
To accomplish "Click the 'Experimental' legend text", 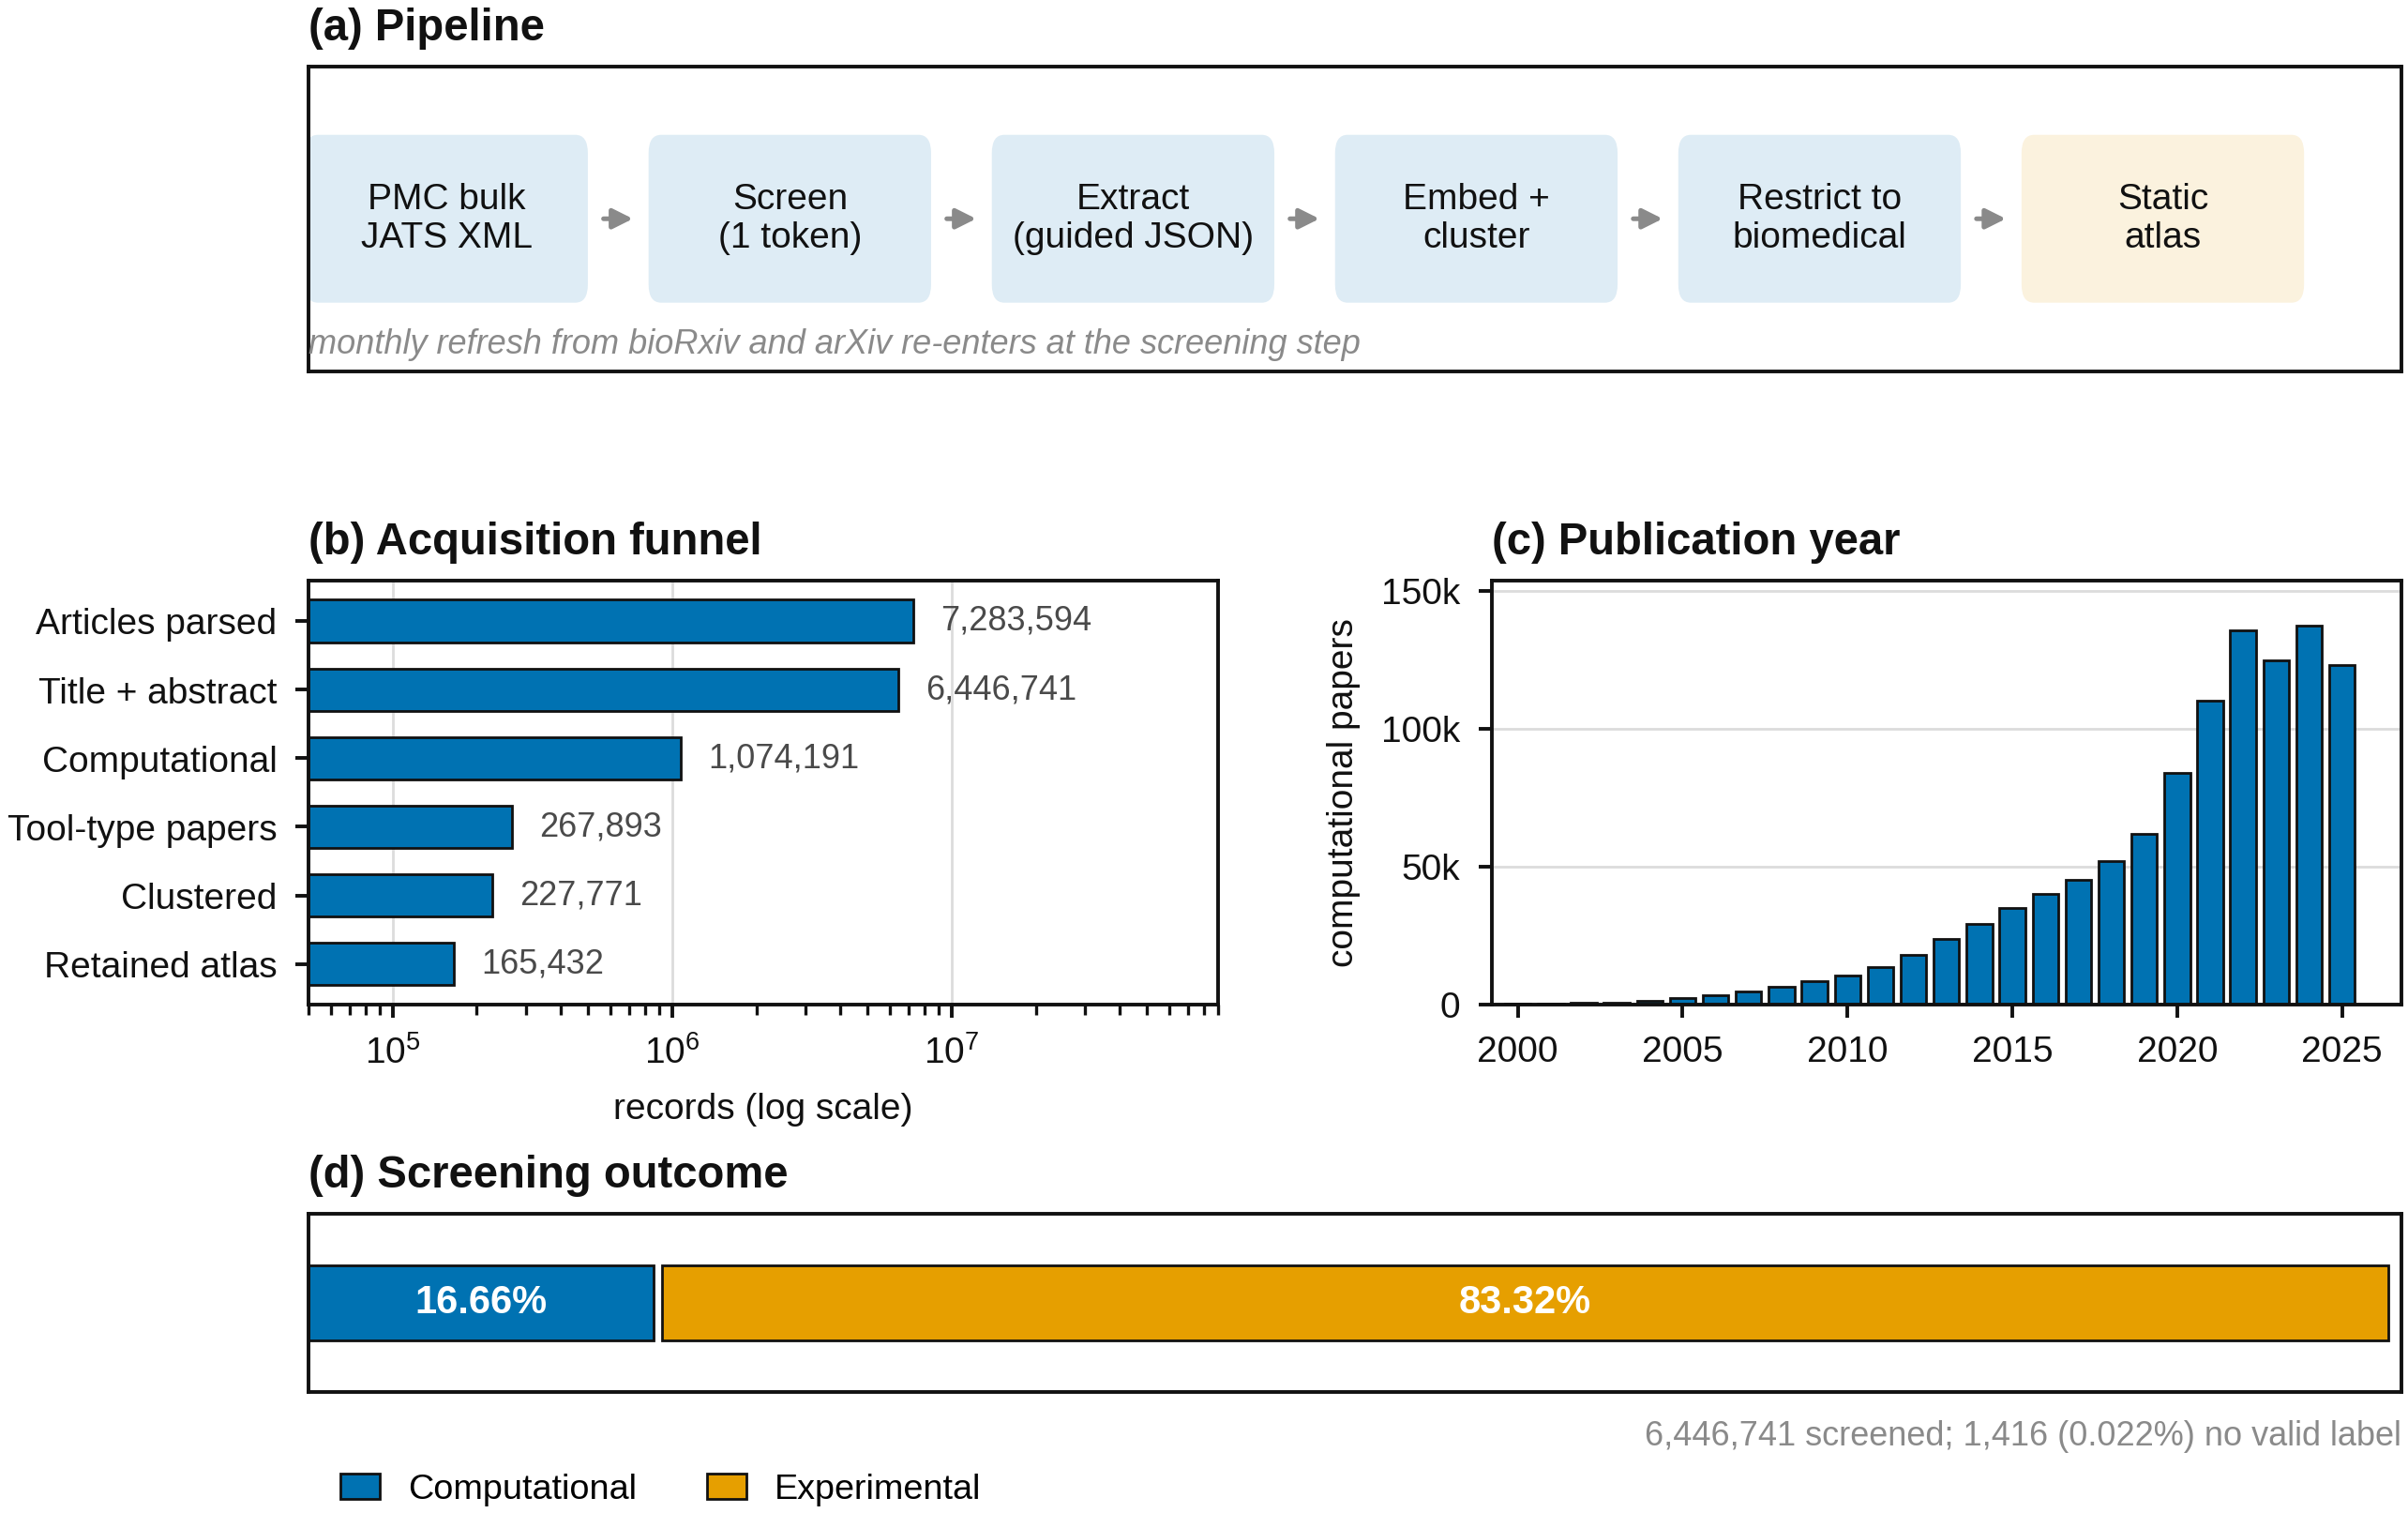I will click(x=877, y=1487).
